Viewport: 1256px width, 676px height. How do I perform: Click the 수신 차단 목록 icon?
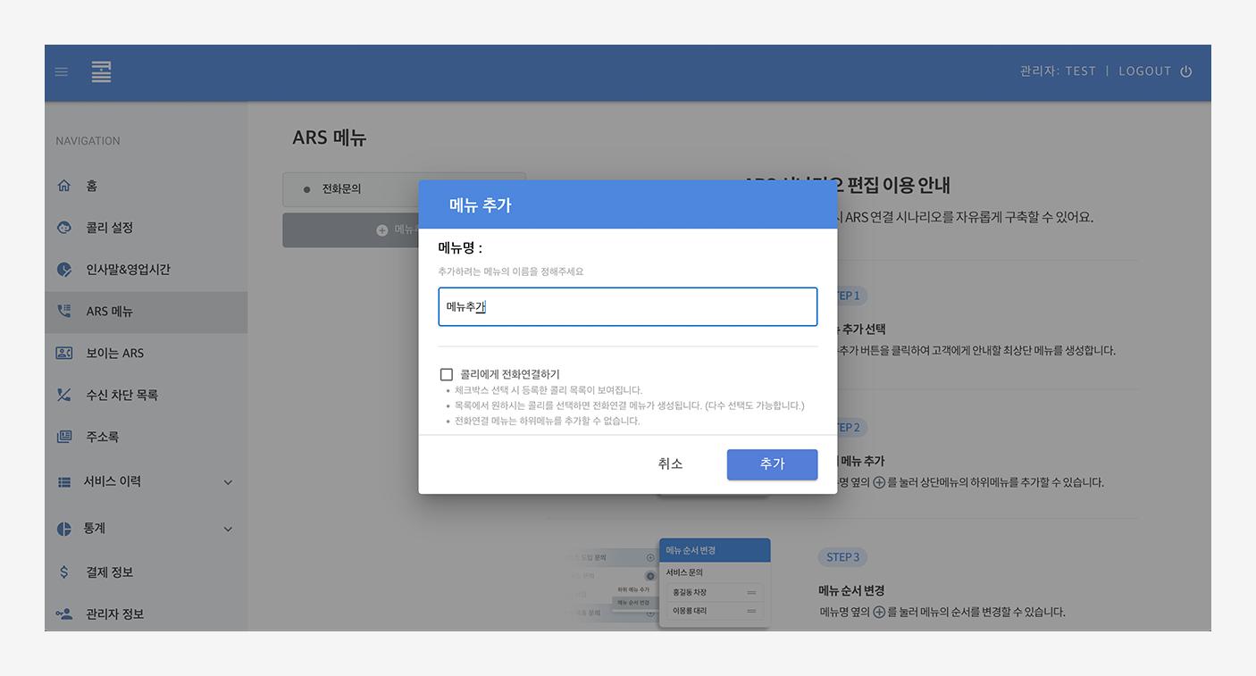63,395
